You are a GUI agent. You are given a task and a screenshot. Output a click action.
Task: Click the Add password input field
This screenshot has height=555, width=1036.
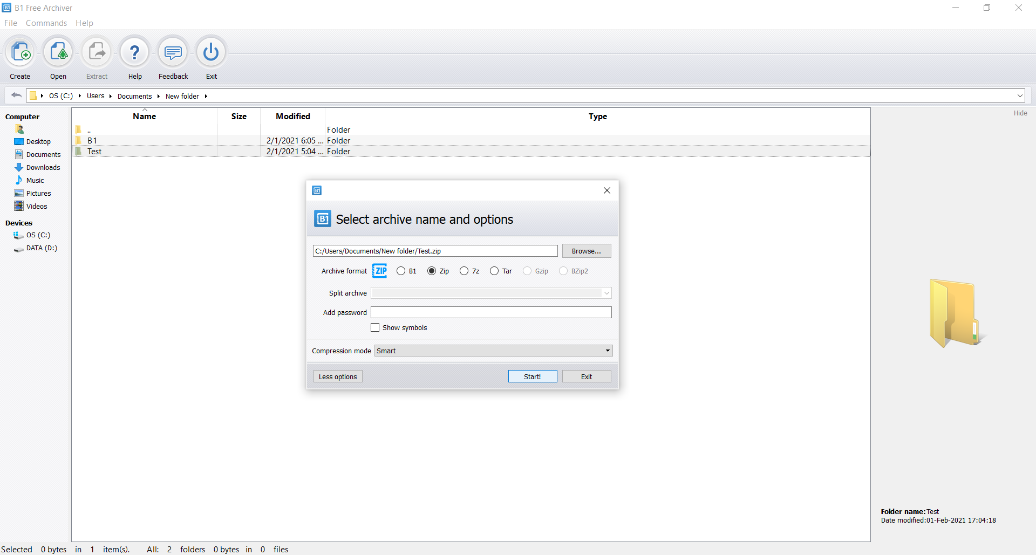491,313
